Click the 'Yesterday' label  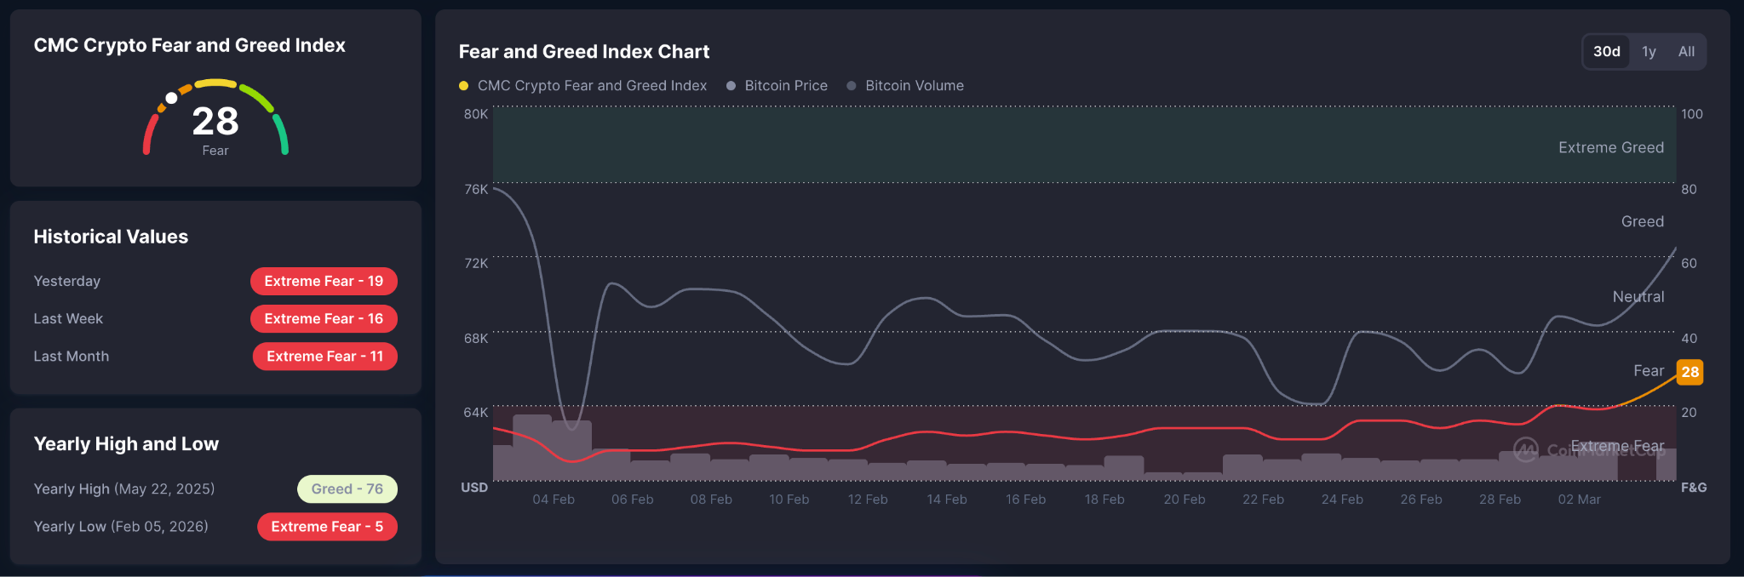click(x=67, y=282)
